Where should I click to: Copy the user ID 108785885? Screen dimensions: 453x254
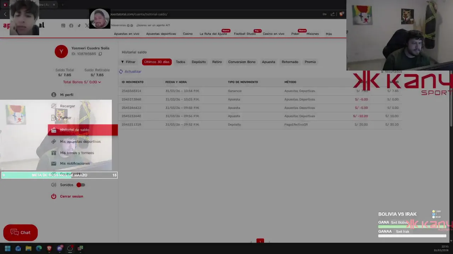tap(100, 54)
